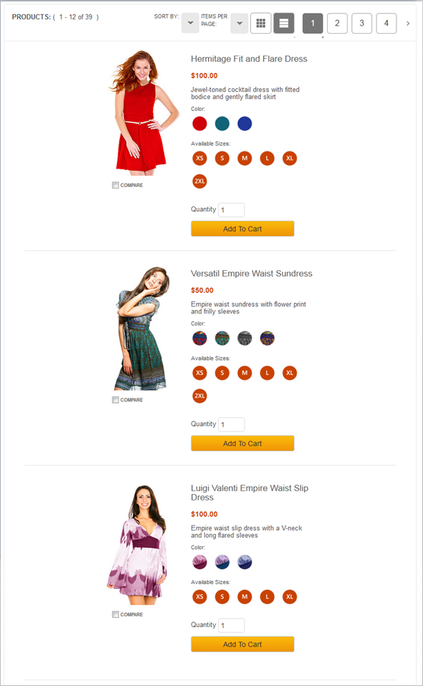Select size 2XL for Hermitage dress

tap(199, 181)
